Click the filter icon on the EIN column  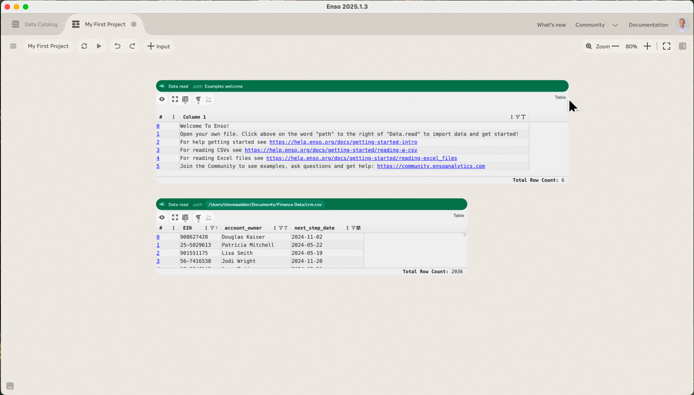click(x=212, y=228)
